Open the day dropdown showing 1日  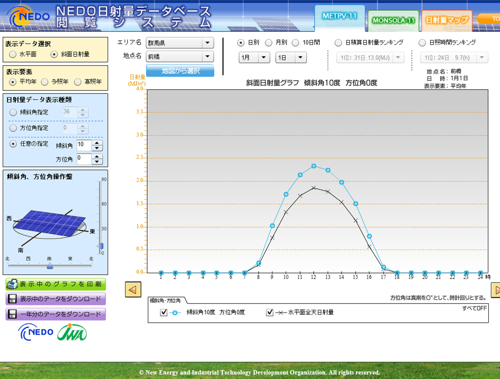pyautogui.click(x=291, y=58)
